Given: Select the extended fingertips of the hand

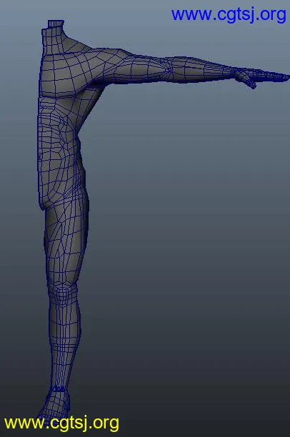Looking at the screenshot, I should pyautogui.click(x=279, y=76).
